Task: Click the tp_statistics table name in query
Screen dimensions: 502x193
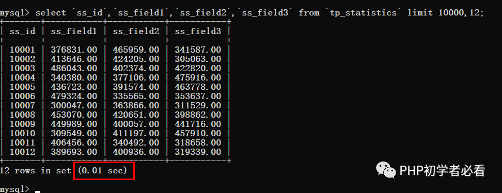Action: click(365, 13)
